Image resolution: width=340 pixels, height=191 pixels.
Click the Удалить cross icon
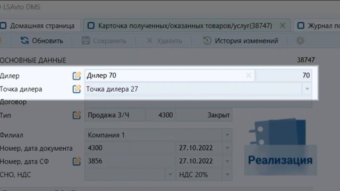[x=149, y=40]
